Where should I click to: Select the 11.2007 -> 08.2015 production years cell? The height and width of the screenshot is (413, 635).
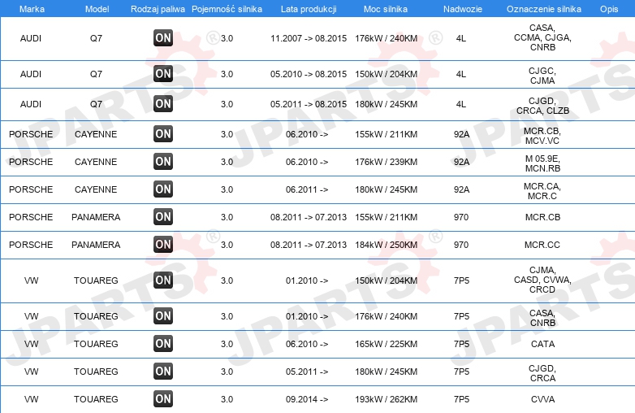[x=309, y=38]
